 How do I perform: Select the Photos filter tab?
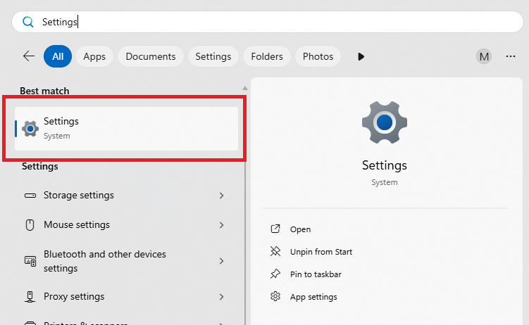point(318,56)
